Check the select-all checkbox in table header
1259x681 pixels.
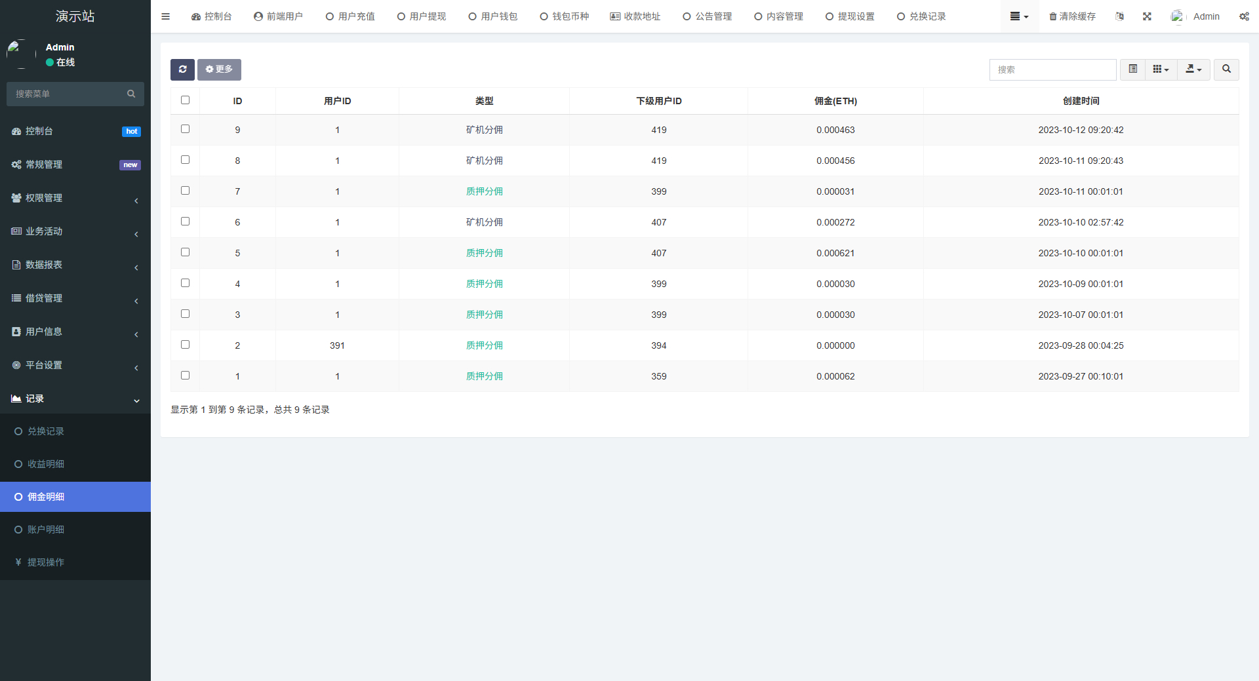tap(185, 100)
